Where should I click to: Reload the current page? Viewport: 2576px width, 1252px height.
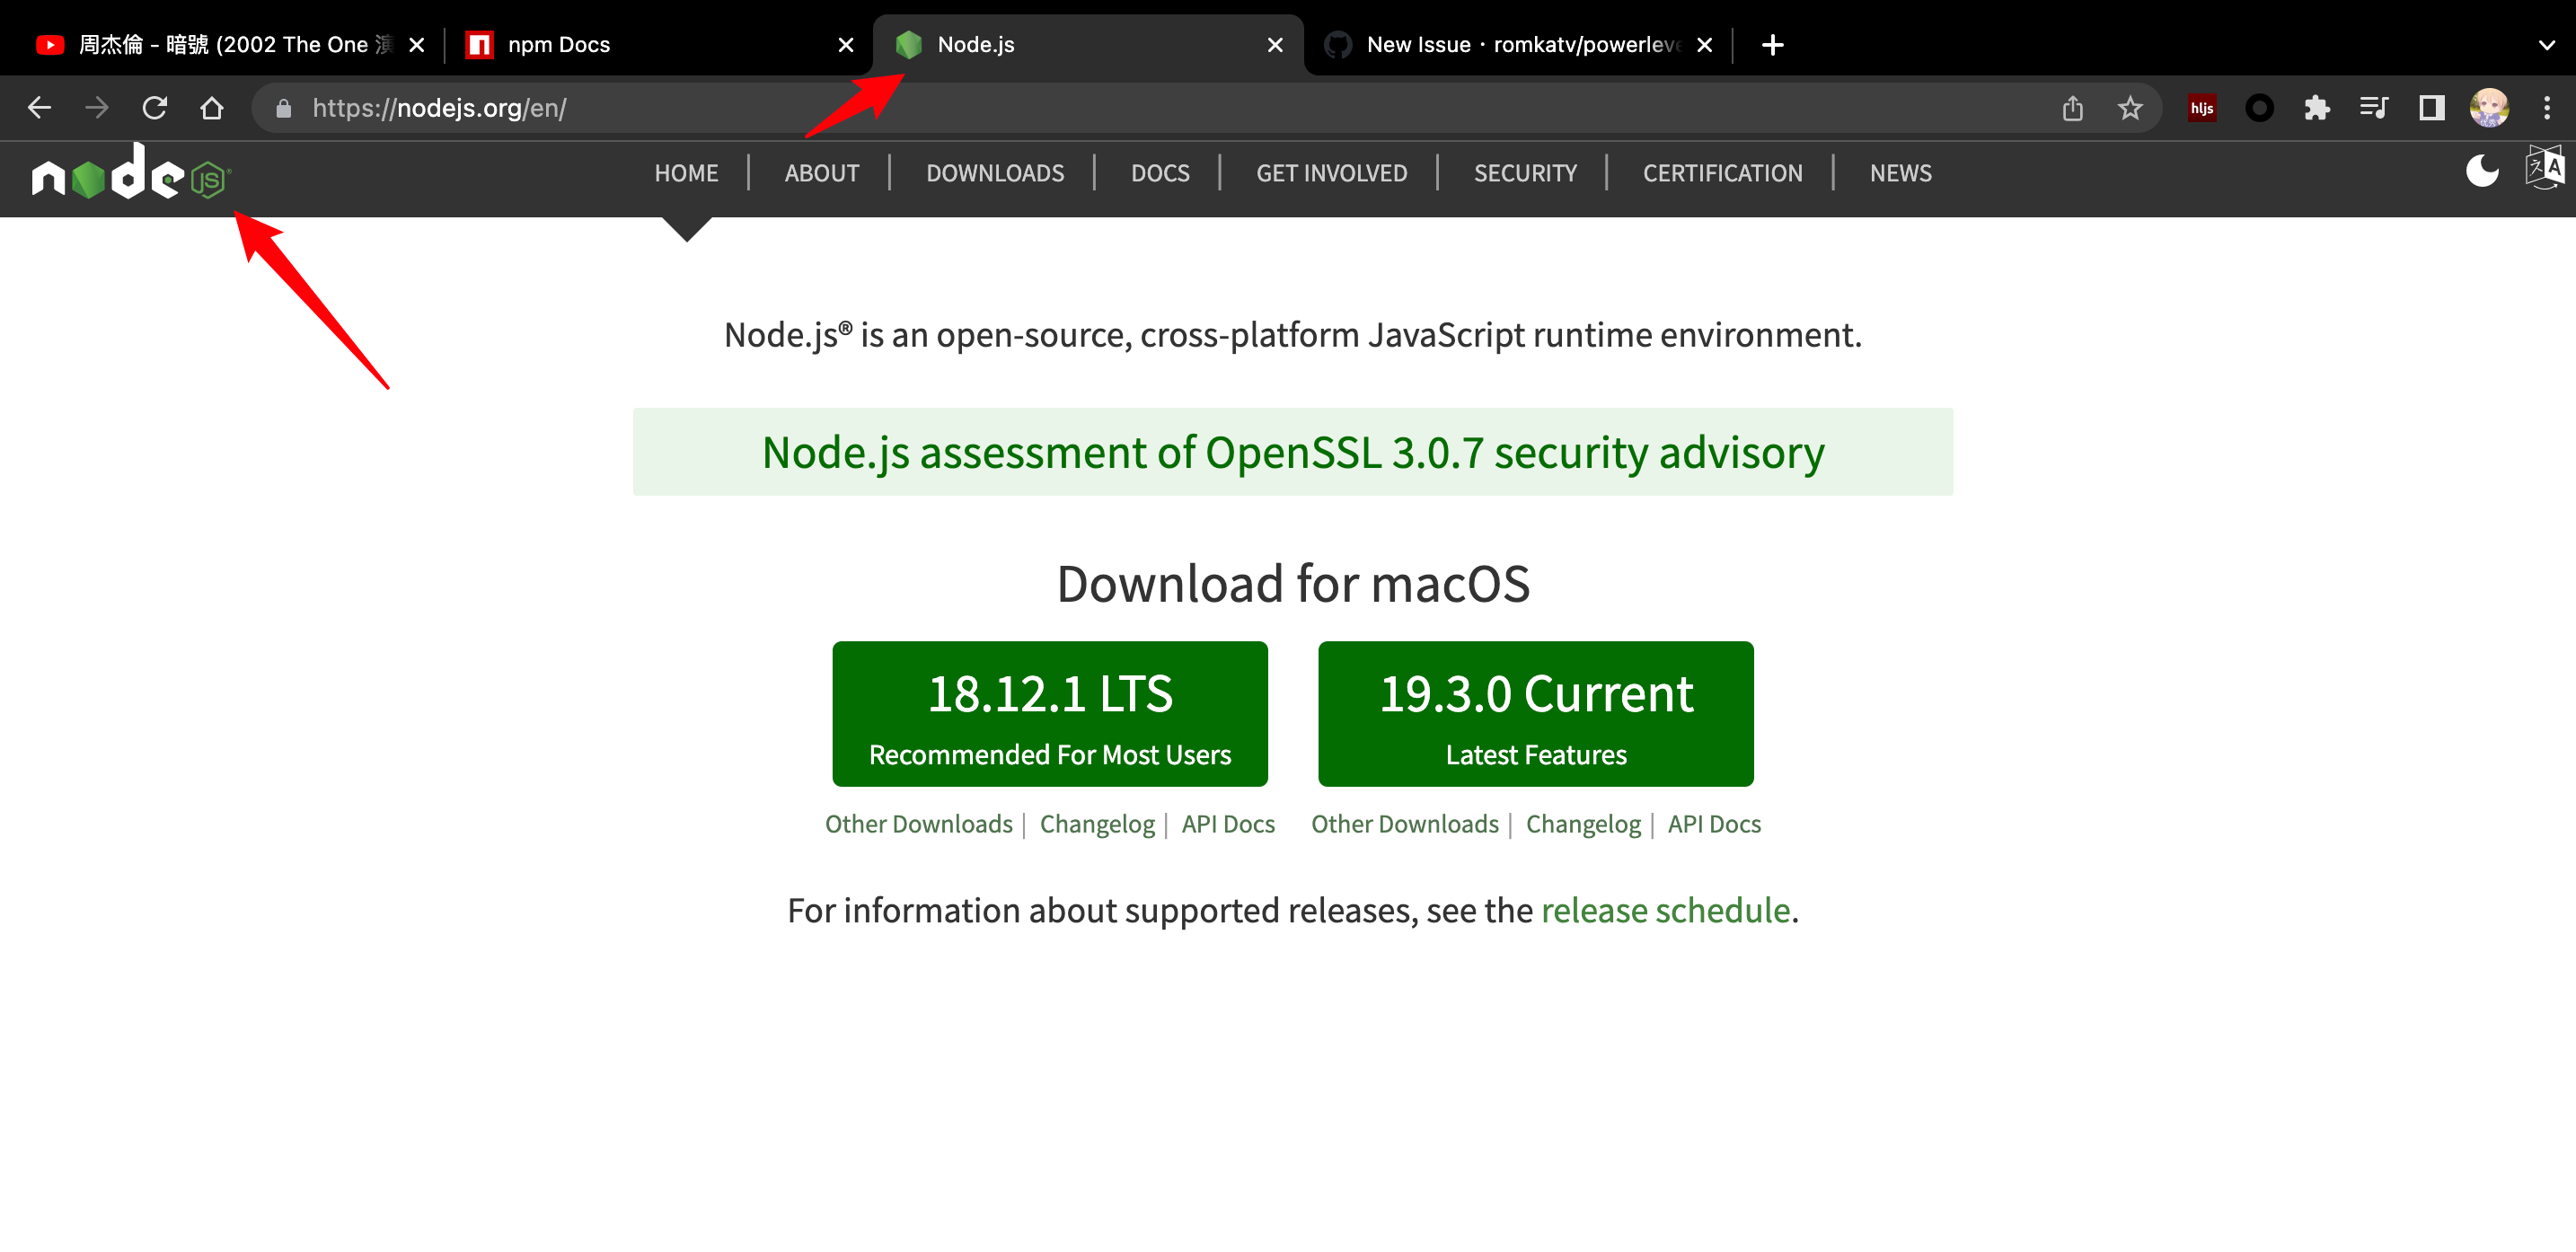[x=155, y=108]
